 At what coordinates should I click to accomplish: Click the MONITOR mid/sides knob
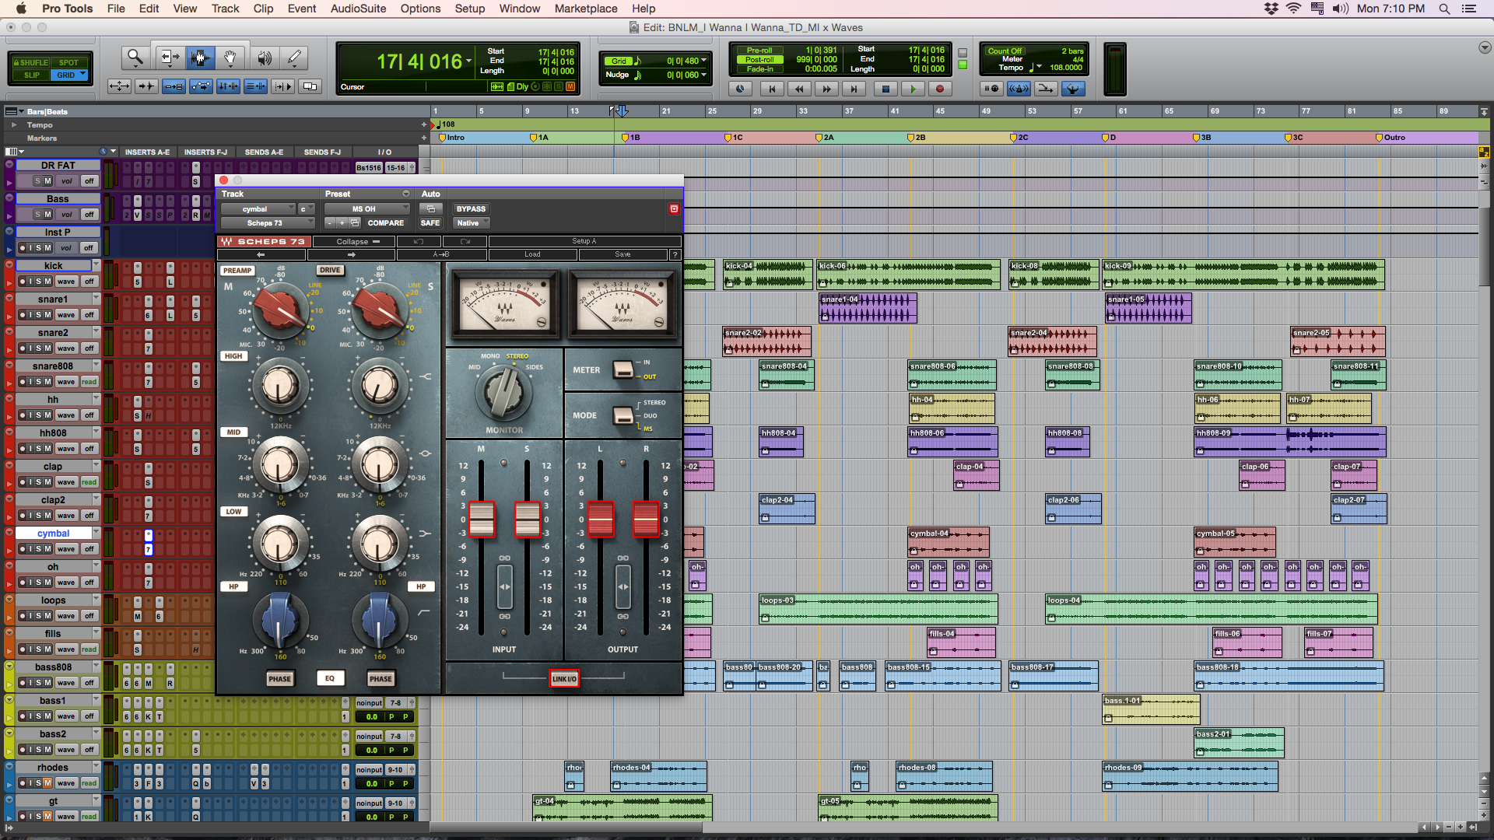click(504, 393)
